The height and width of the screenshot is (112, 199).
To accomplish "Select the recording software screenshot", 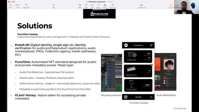I will [x=111, y=73].
